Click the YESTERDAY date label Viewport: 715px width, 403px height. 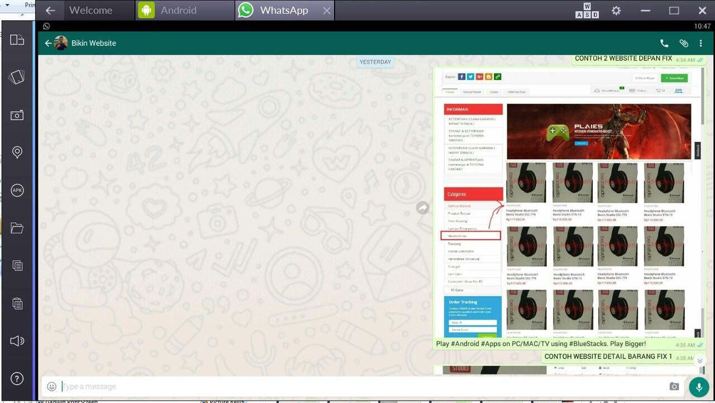(x=375, y=62)
